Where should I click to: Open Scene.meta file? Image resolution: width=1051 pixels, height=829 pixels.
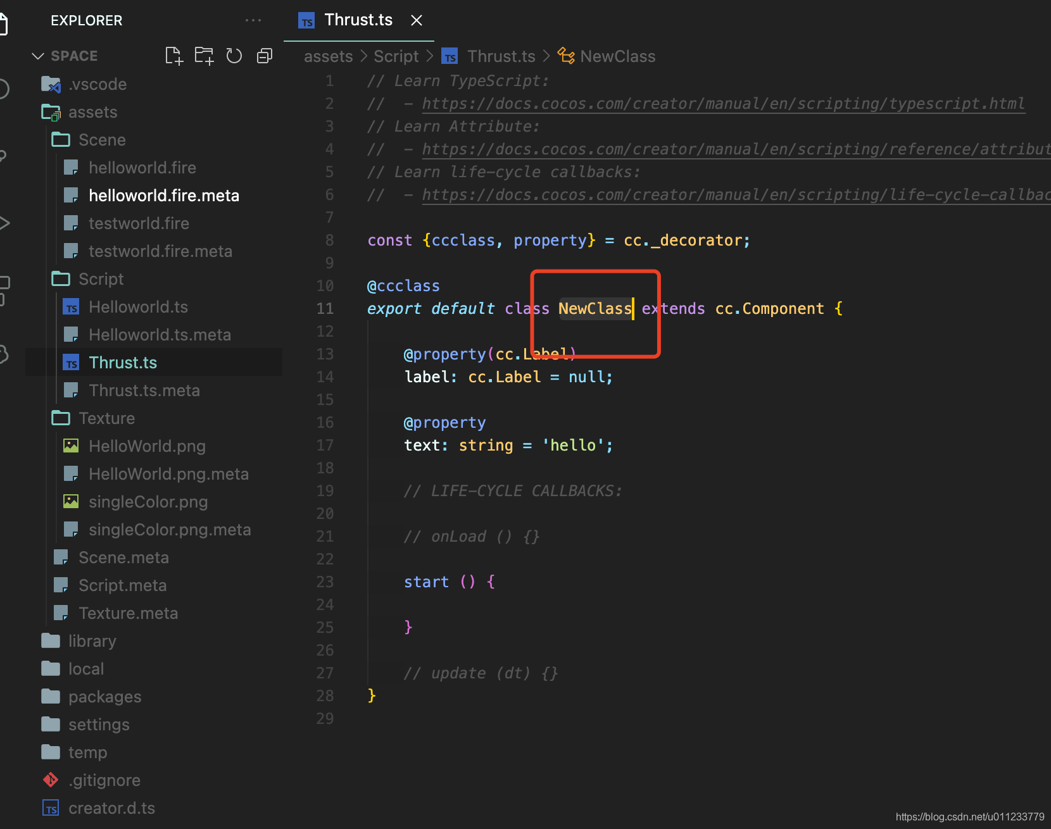123,558
